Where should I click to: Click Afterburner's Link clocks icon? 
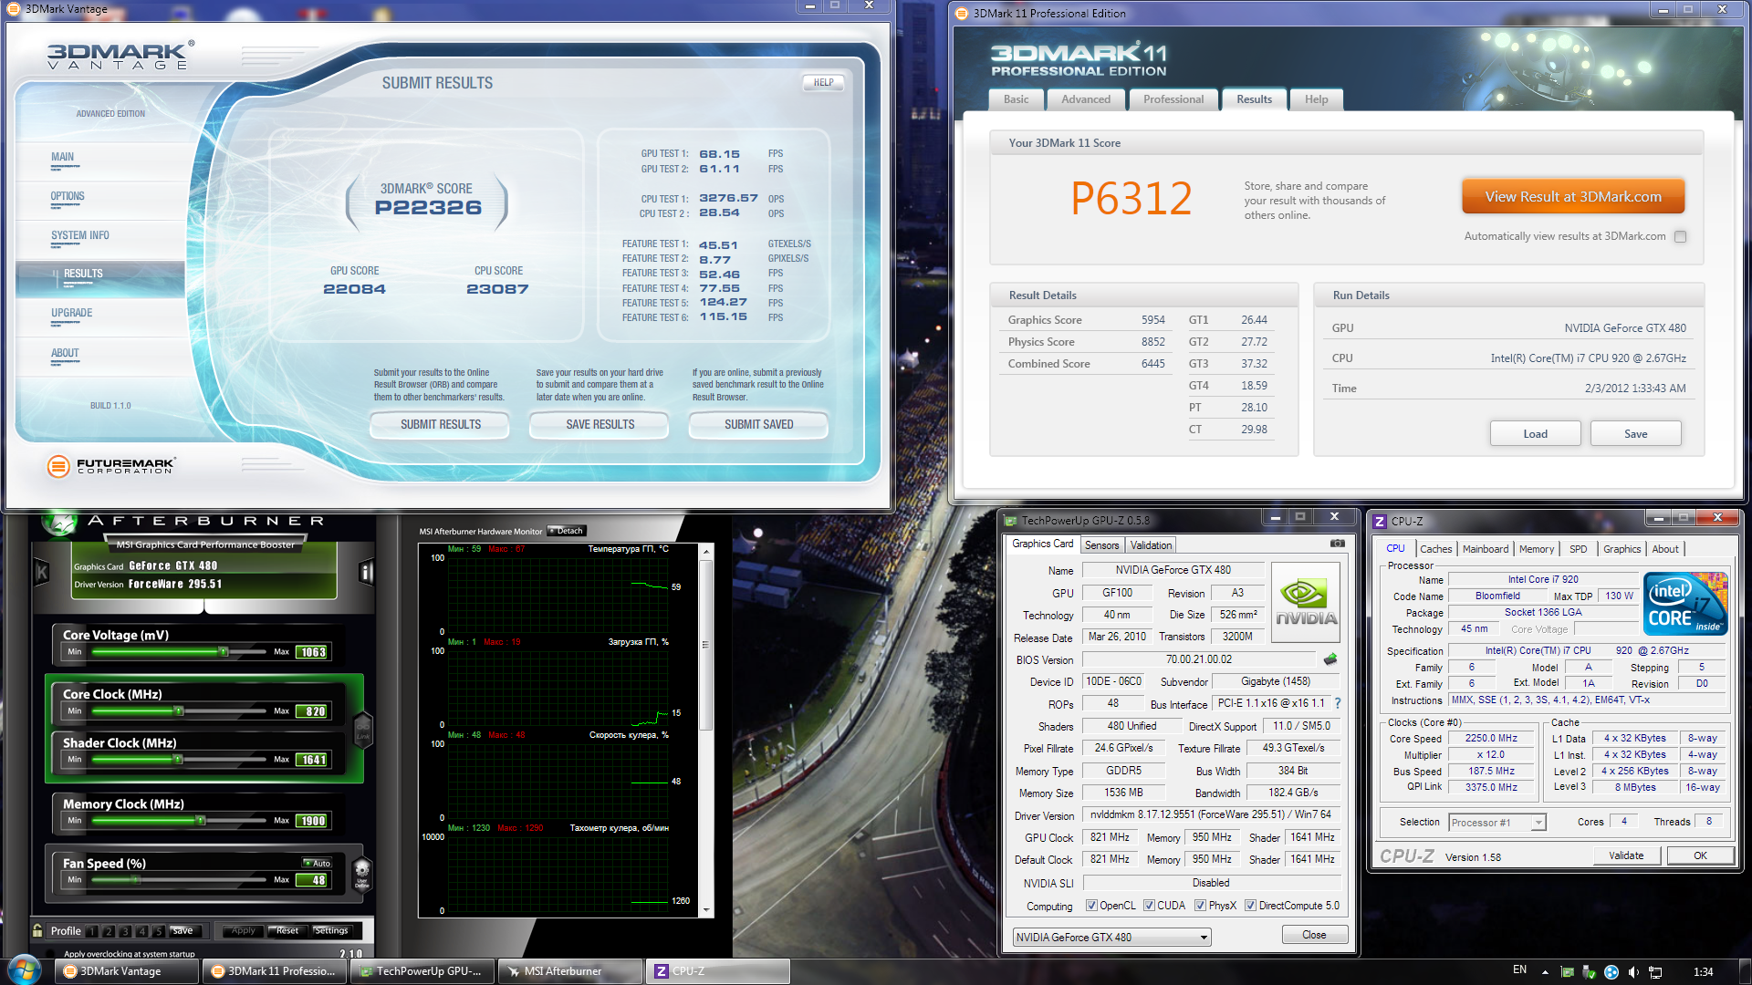click(x=363, y=731)
